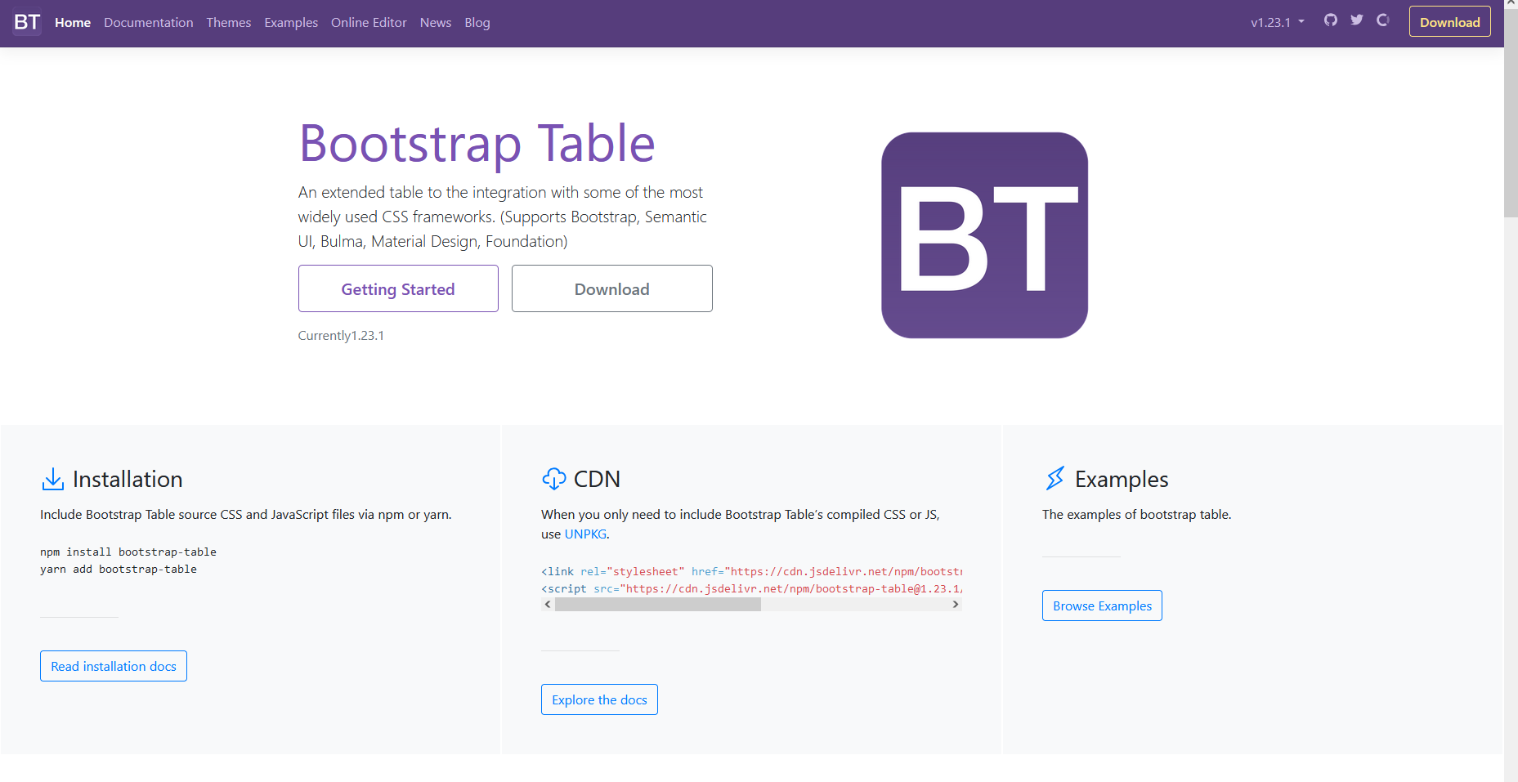Screen dimensions: 1518x782
Task: Open Examples nav item in navbar
Action: (291, 23)
